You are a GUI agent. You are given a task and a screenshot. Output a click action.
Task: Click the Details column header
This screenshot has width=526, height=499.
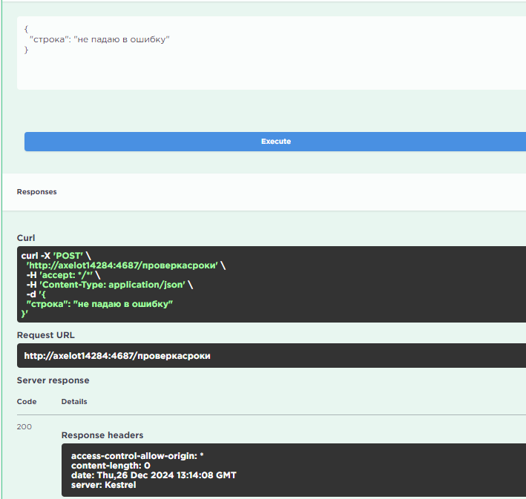click(x=74, y=402)
